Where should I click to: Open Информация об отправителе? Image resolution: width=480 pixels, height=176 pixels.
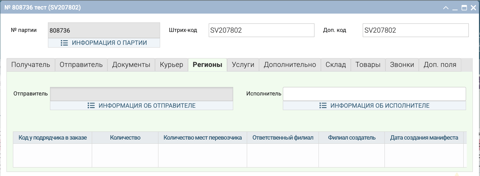pos(141,106)
